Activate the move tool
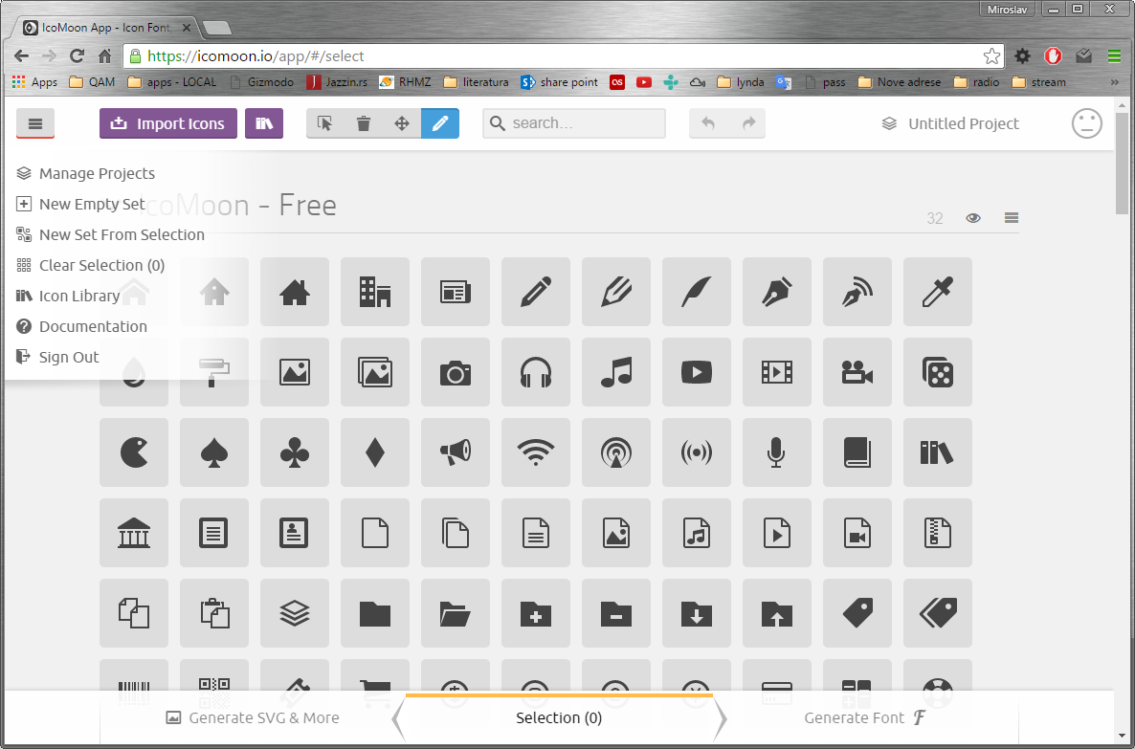Image resolution: width=1135 pixels, height=749 pixels. 402,123
